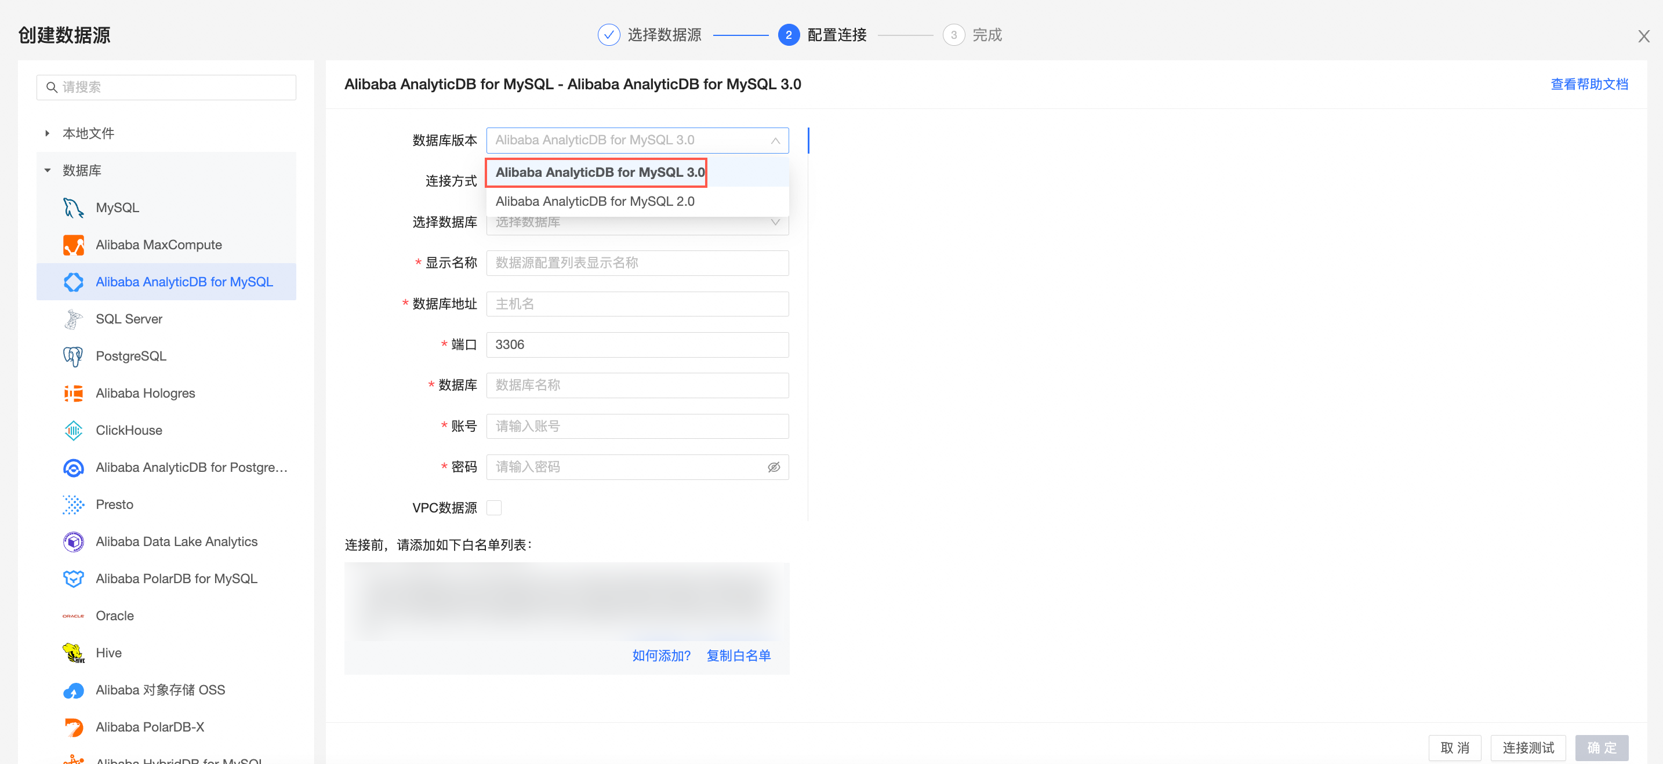Choose the PostgreSQL elephant icon
This screenshot has width=1663, height=764.
(x=73, y=356)
